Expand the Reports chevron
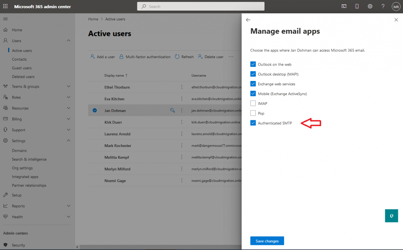 (x=68, y=206)
